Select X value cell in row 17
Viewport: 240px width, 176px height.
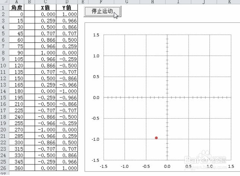pos(45,111)
